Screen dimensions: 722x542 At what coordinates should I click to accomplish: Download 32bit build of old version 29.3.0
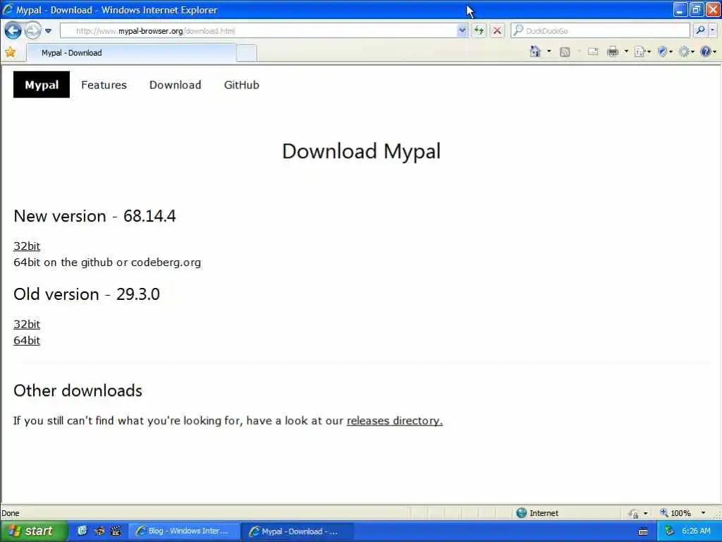click(x=27, y=325)
